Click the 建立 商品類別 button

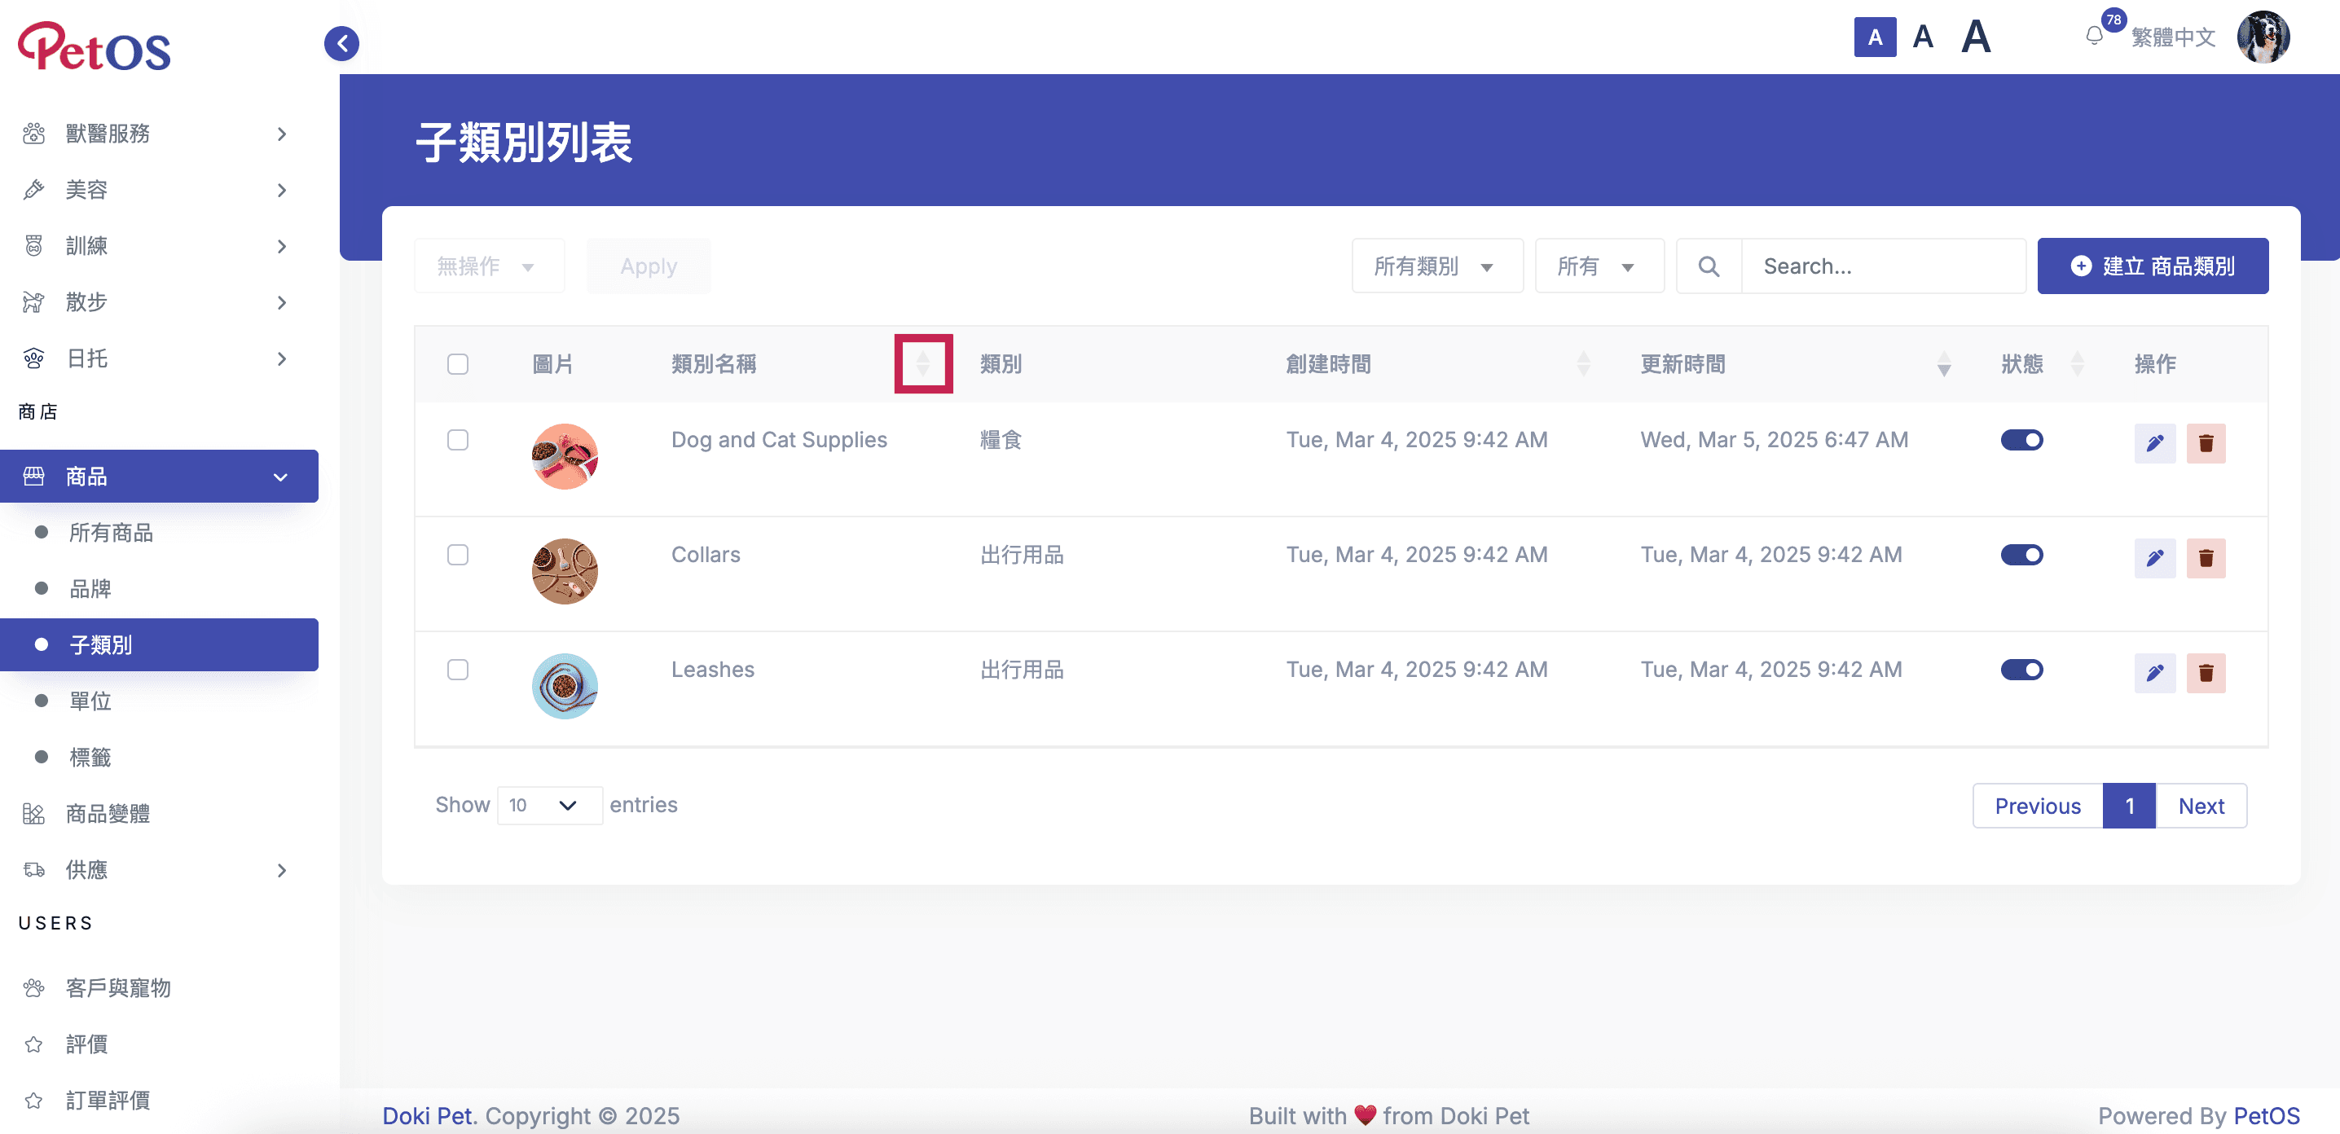pyautogui.click(x=2152, y=266)
